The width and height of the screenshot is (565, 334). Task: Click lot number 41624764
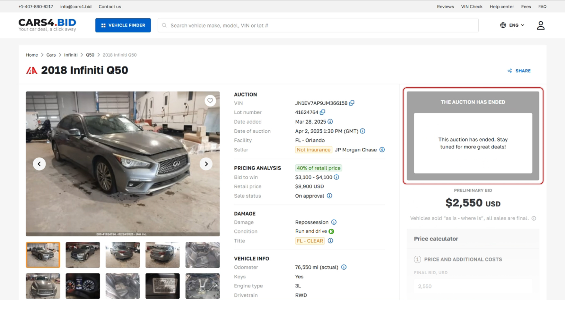point(307,112)
